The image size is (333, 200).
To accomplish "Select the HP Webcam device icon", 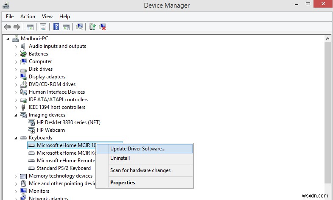I will click(x=32, y=130).
